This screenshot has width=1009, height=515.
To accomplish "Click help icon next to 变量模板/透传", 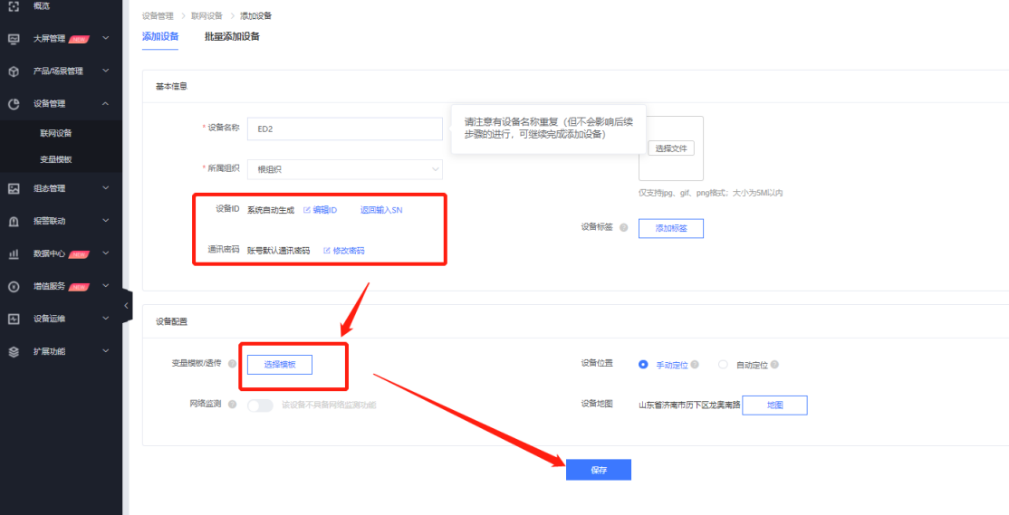I will [233, 365].
